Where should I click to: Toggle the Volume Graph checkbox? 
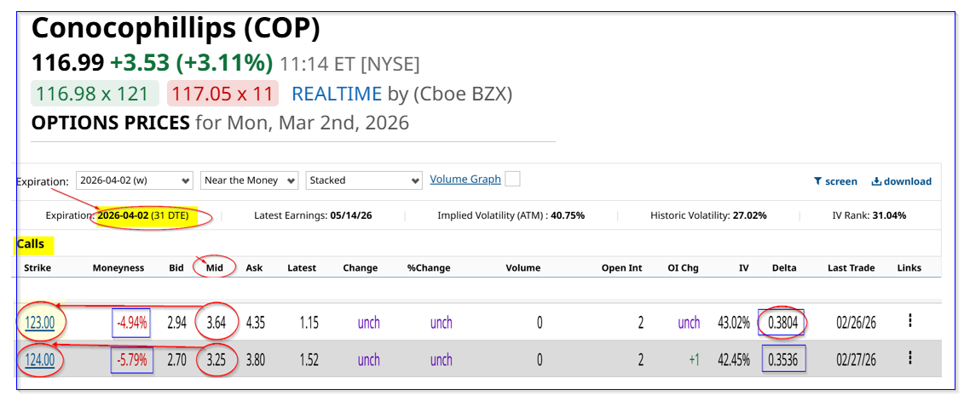(512, 179)
